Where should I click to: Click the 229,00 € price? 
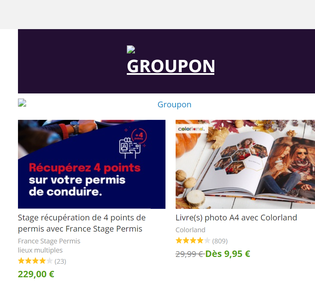36,274
